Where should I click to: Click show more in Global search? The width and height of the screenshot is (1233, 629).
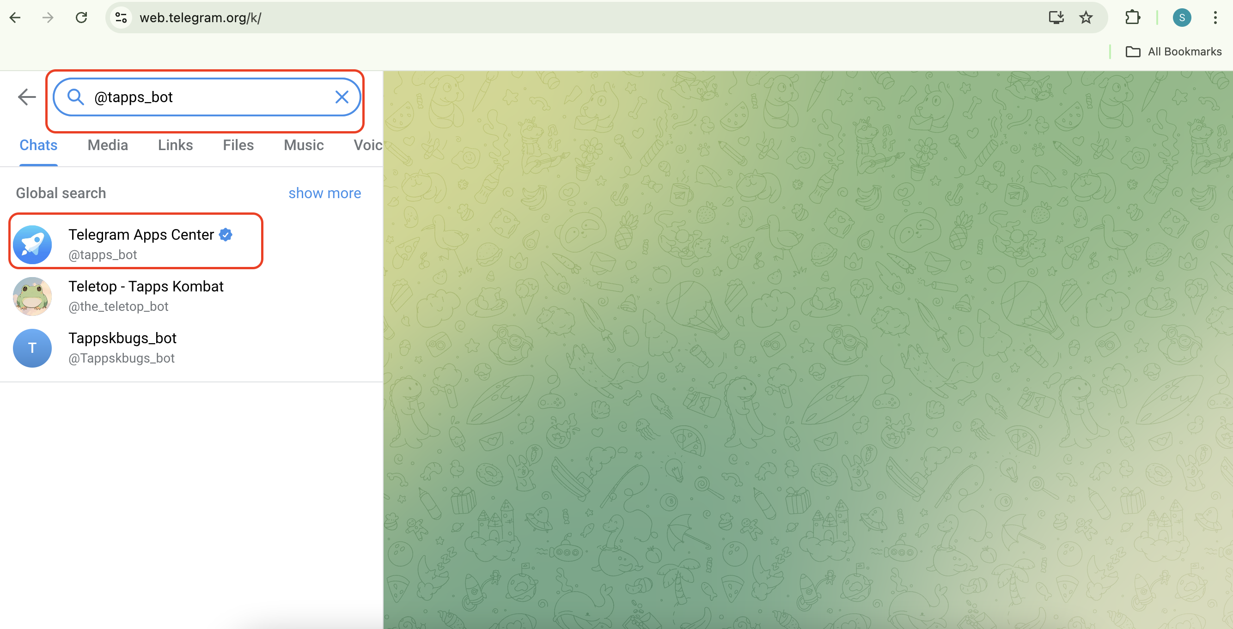[324, 193]
